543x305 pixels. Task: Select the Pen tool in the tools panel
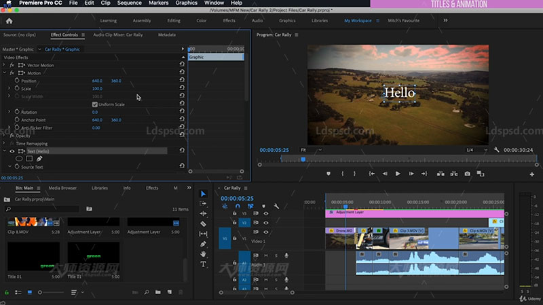point(203,244)
